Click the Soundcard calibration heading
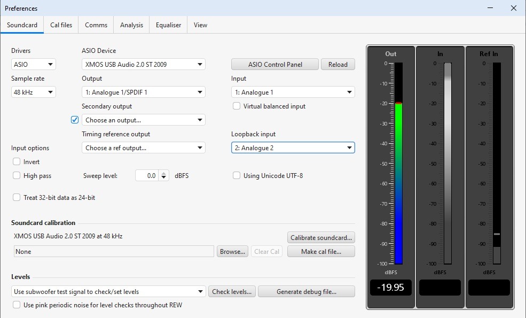This screenshot has height=318, width=526. pos(43,223)
